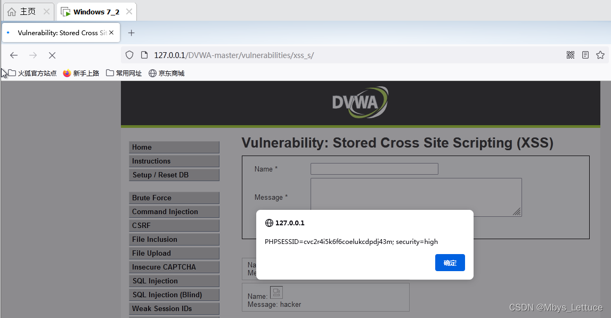The image size is (611, 318).
Task: Open SQL Injection (Blind) page
Action: [x=174, y=295]
